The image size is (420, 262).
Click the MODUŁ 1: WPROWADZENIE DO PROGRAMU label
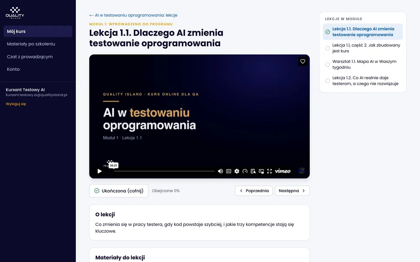pos(131,24)
